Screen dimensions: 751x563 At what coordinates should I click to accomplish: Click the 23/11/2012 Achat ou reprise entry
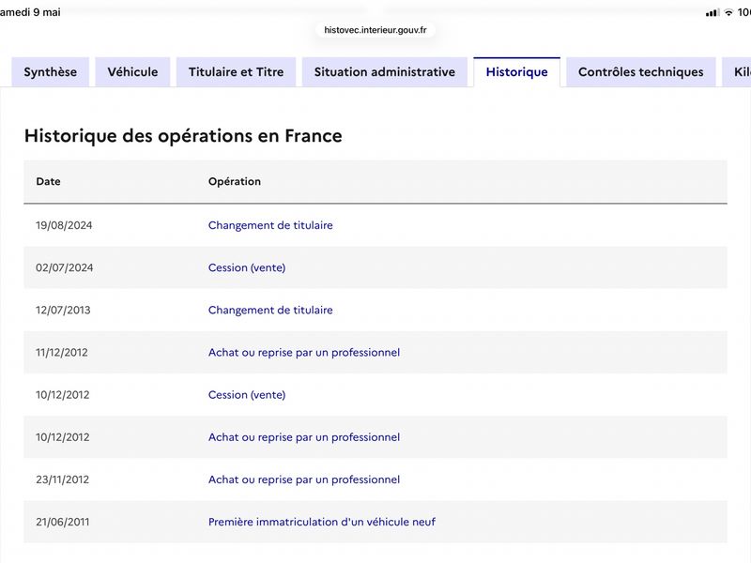303,479
